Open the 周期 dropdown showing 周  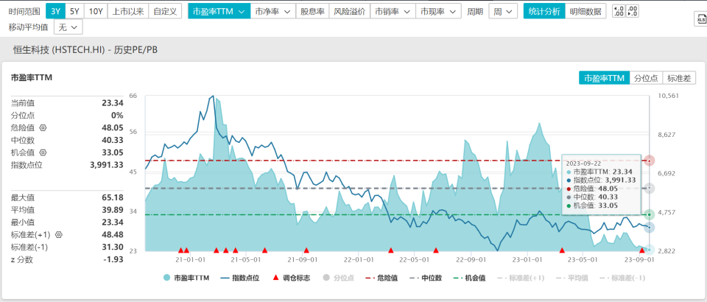(x=503, y=11)
